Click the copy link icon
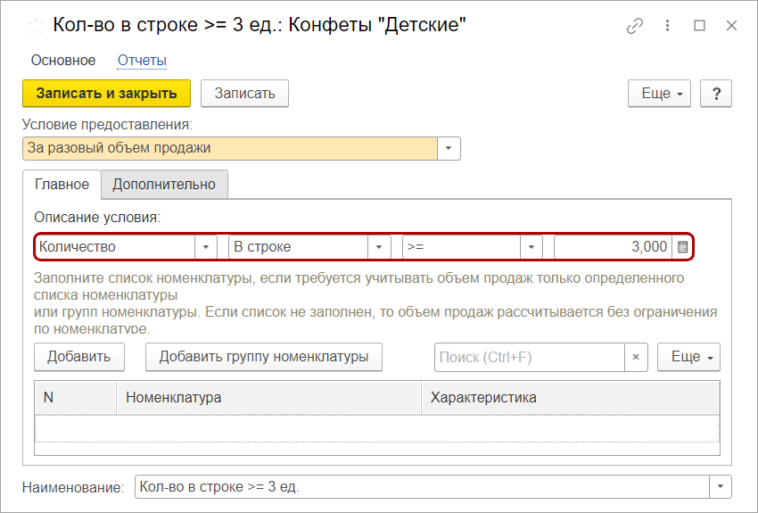 pyautogui.click(x=635, y=26)
